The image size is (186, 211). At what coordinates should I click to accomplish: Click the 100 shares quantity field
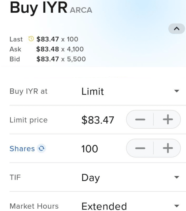click(90, 149)
